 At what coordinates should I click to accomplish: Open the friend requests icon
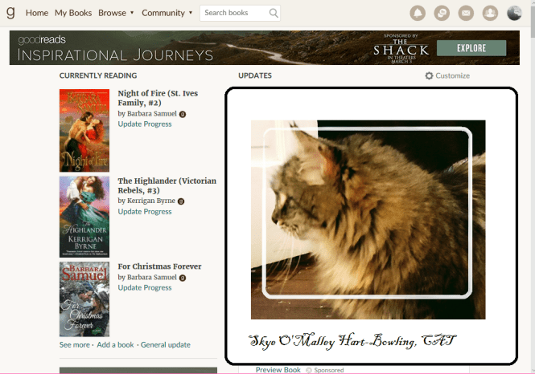tap(490, 13)
